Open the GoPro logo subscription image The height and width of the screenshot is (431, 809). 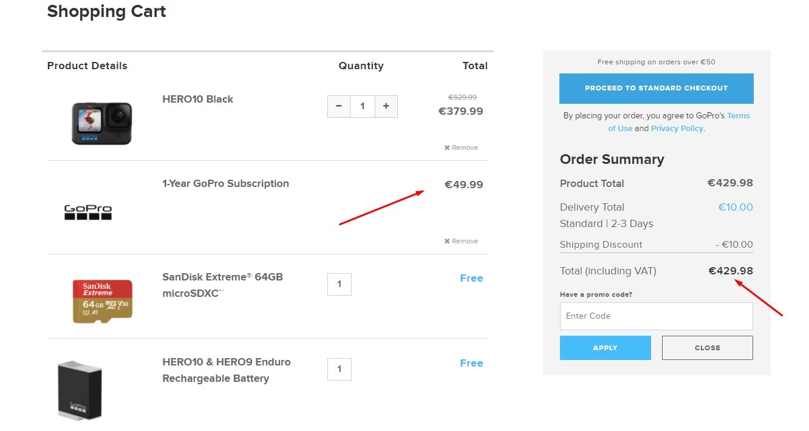[x=88, y=212]
